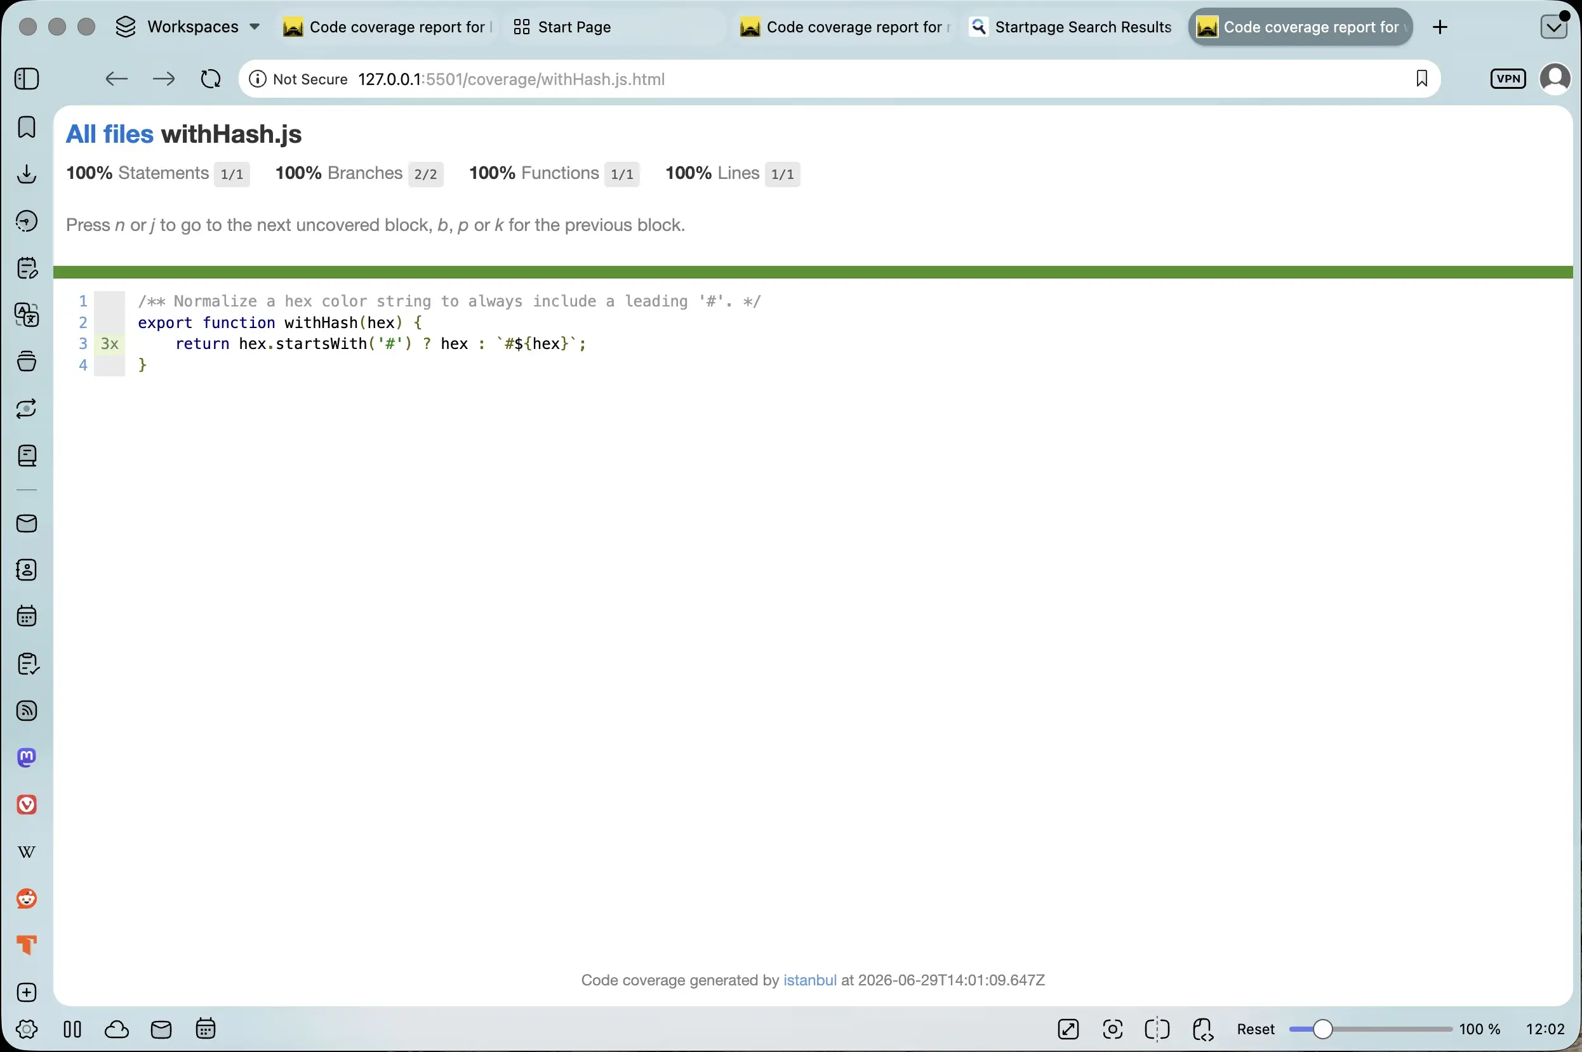The image size is (1582, 1052).
Task: Switch to the third tab, second Code coverage report
Action: [x=844, y=27]
